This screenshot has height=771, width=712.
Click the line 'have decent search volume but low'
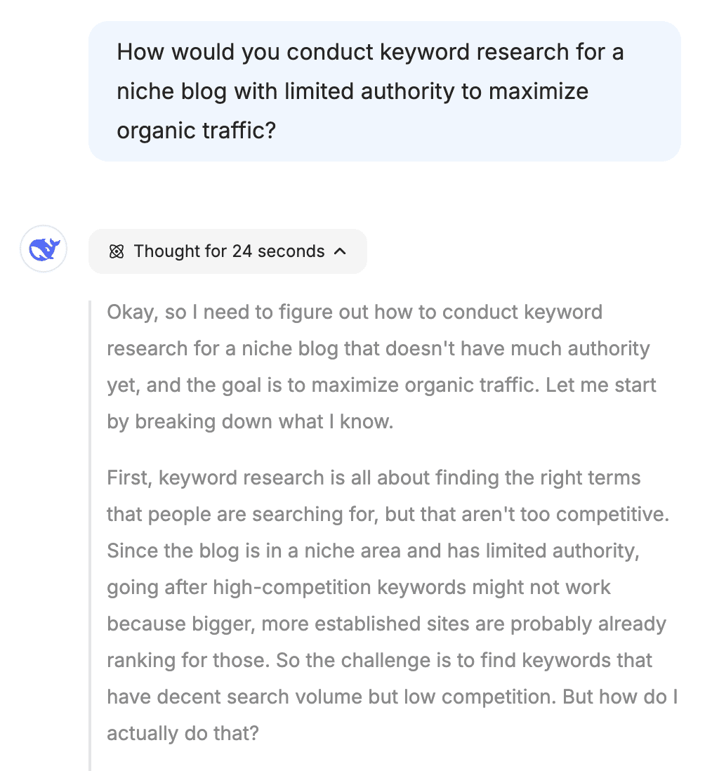[x=393, y=697]
